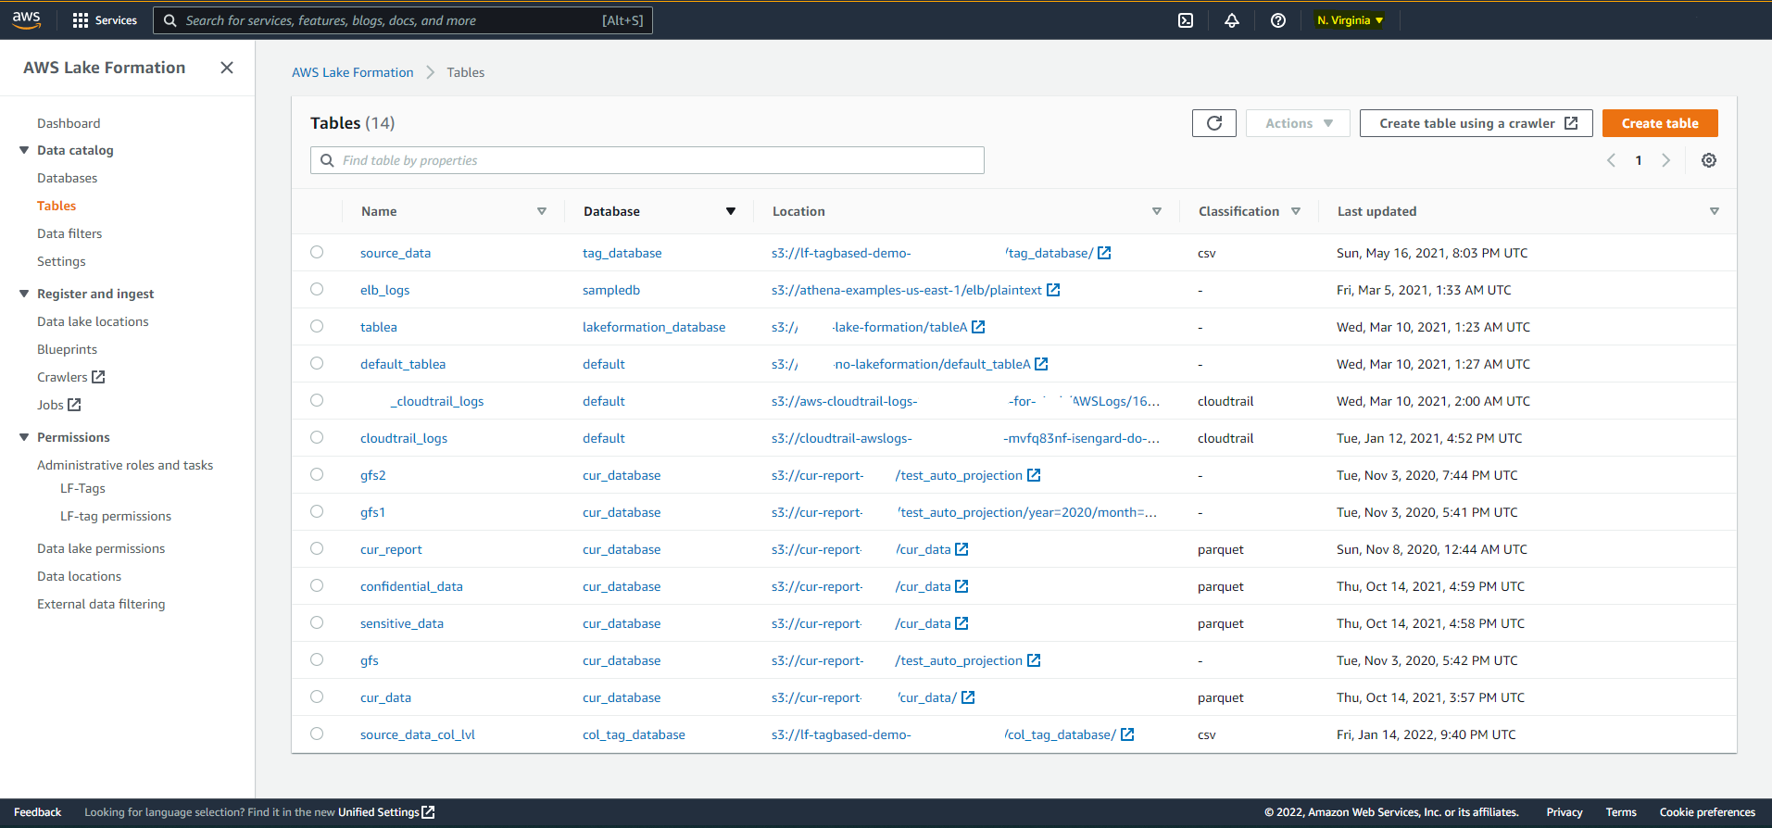Open Data lake locations in sidebar
This screenshot has height=828, width=1772.
pos(93,321)
